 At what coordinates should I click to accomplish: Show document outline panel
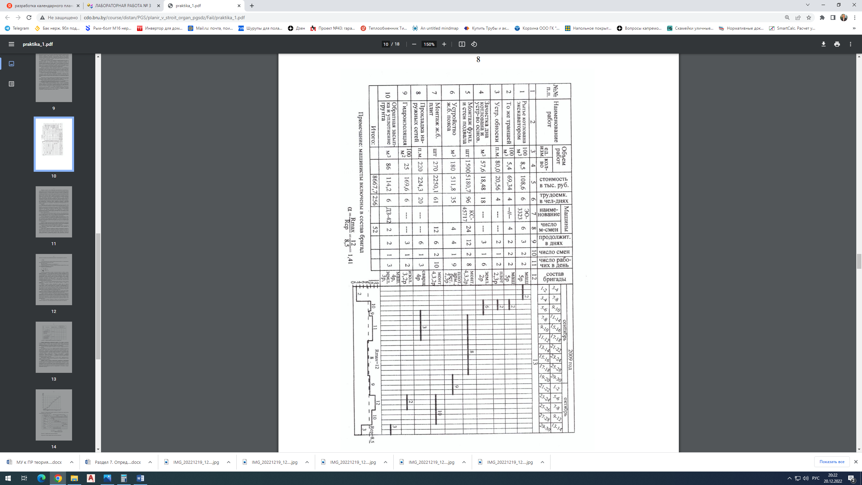tap(11, 84)
